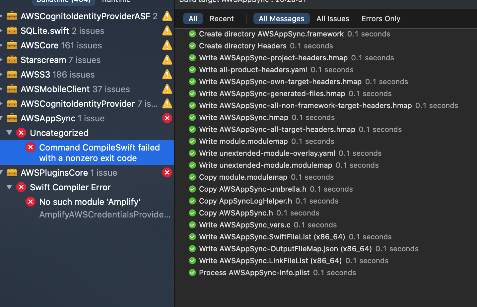The height and width of the screenshot is (307, 477).
Task: Click the green checkmark for Copy AWSAppSync.h
Action: pos(192,213)
